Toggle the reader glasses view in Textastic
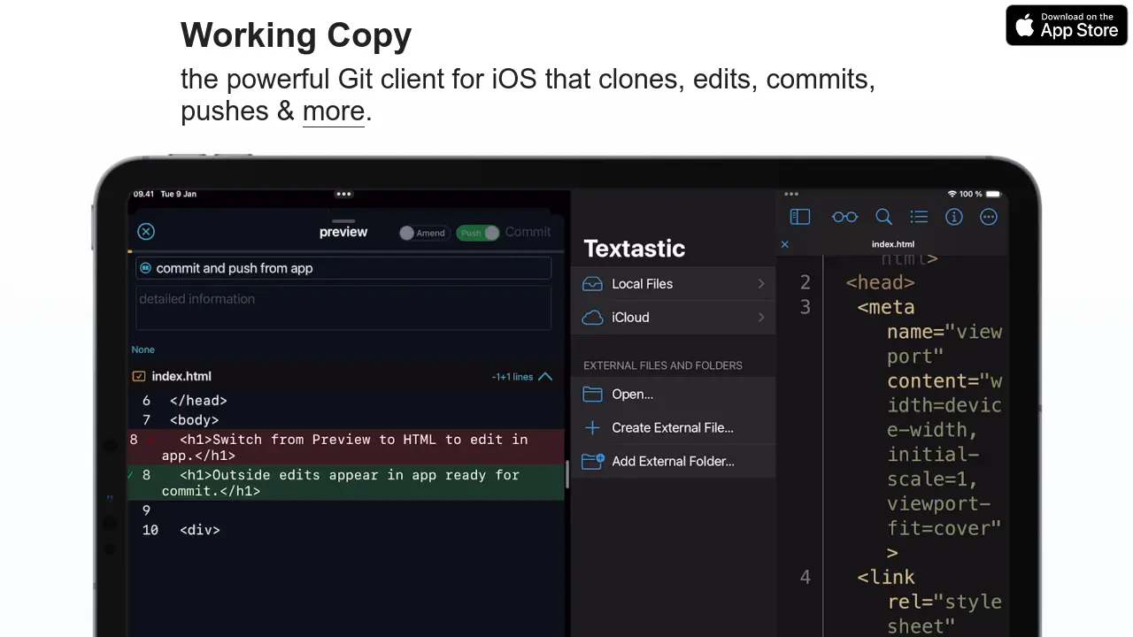 [844, 217]
